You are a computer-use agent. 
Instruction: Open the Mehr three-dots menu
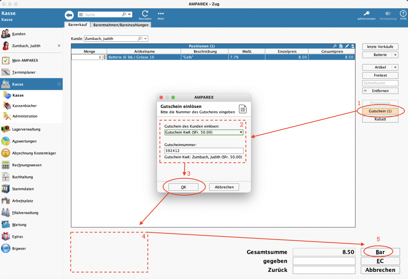161,14
